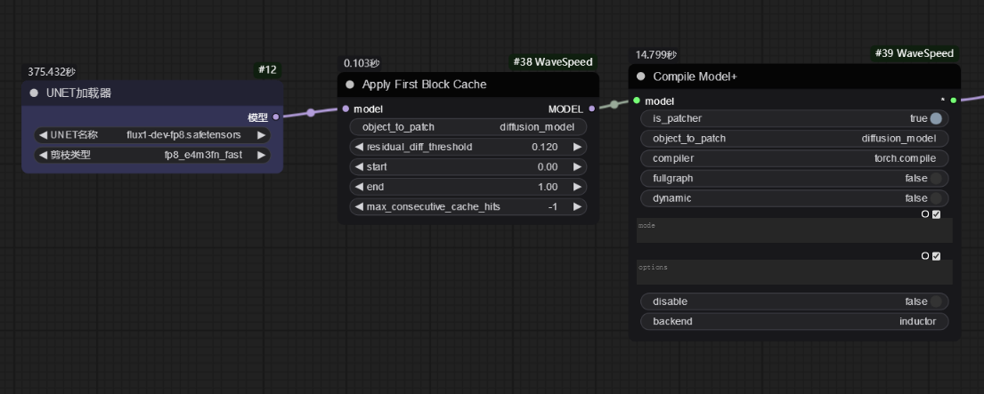This screenshot has width=984, height=394.
Task: Toggle the disable switch in Compile Model+
Action: pyautogui.click(x=936, y=302)
